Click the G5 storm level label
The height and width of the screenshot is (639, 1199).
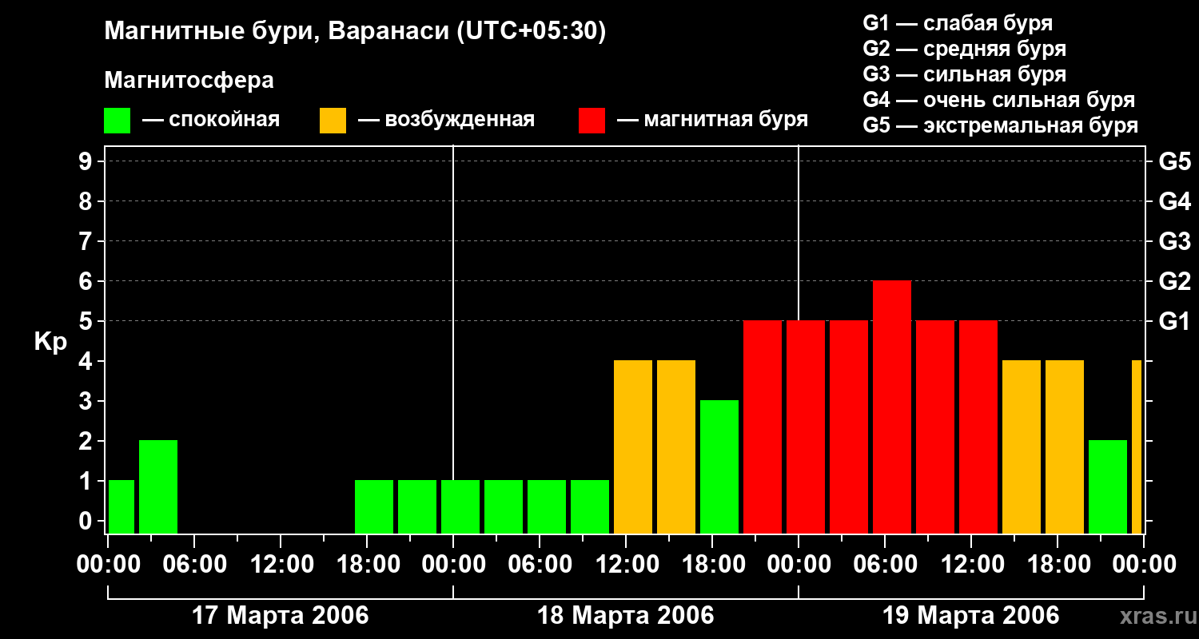tap(1174, 161)
